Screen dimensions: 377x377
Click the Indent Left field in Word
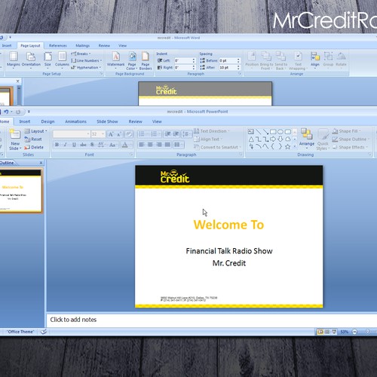pos(185,61)
